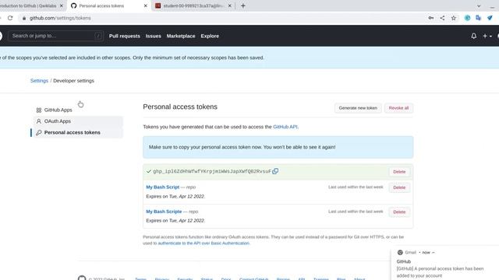Click the Revoke all button
499x280 pixels.
tap(398, 108)
